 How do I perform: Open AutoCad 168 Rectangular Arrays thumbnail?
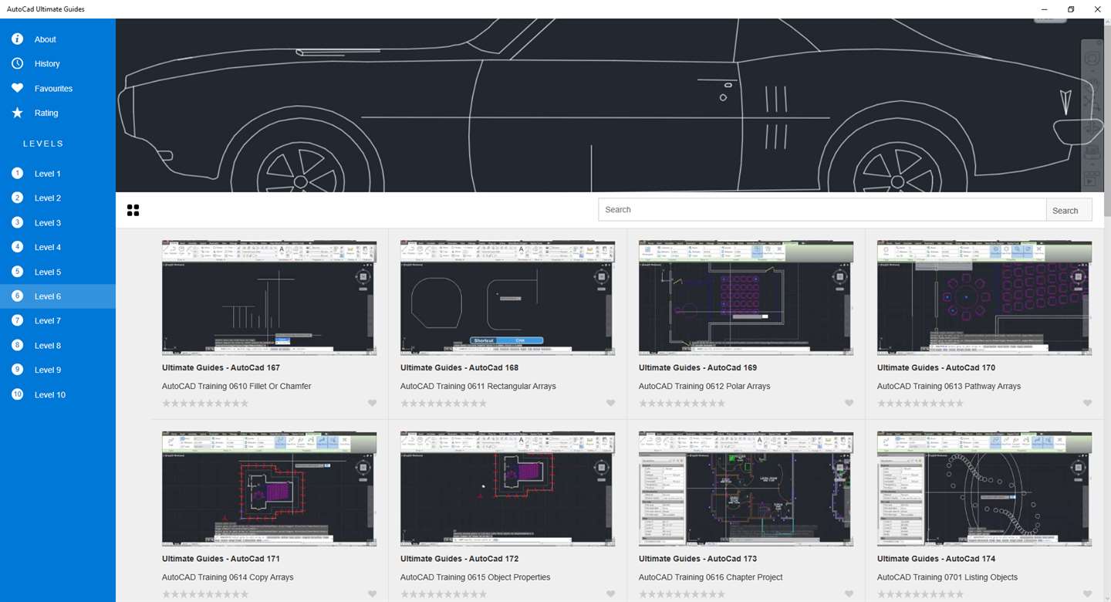click(x=508, y=298)
